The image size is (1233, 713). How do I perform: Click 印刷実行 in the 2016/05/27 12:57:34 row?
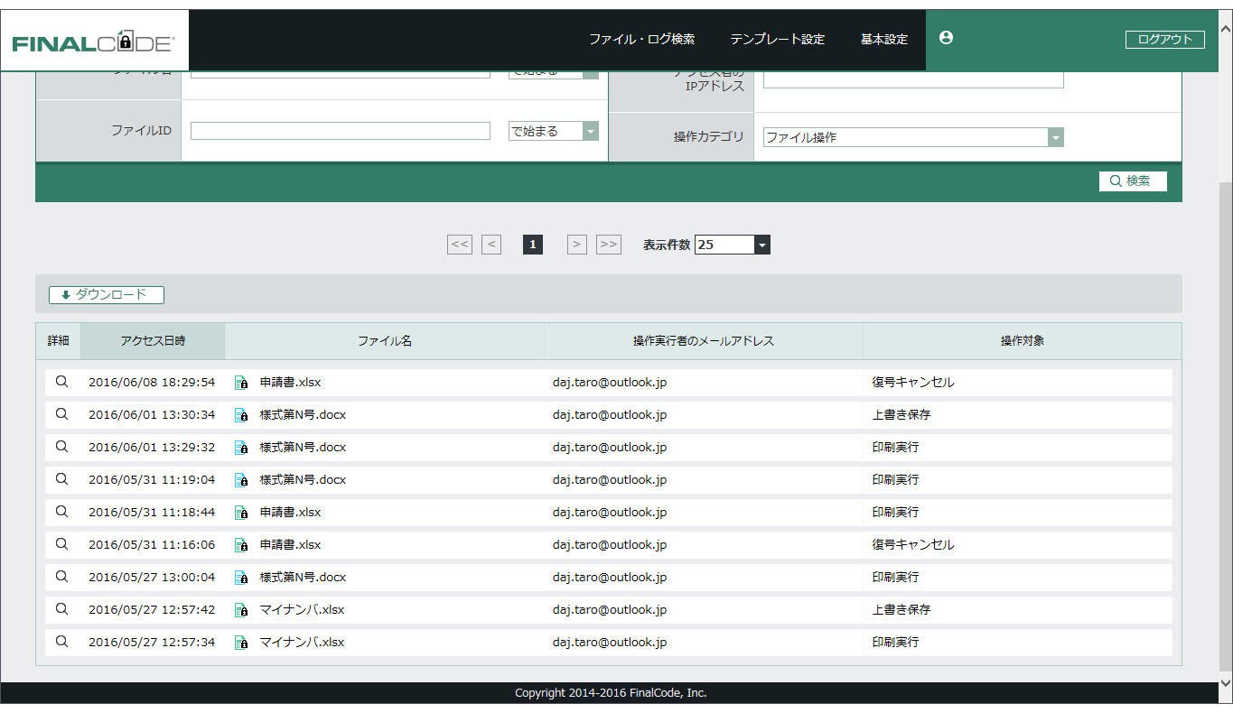point(895,642)
